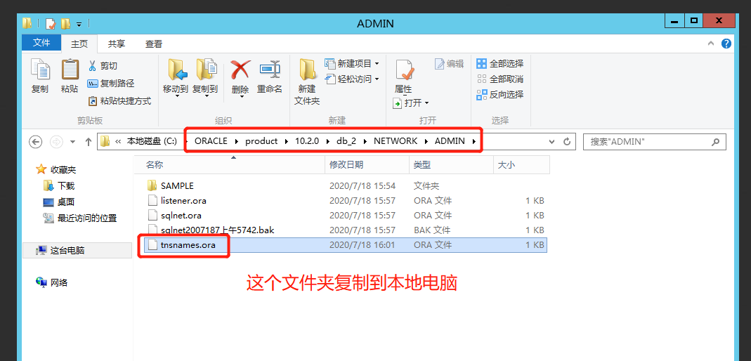Switch to the Share (共享) tab
This screenshot has width=751, height=361.
point(117,44)
